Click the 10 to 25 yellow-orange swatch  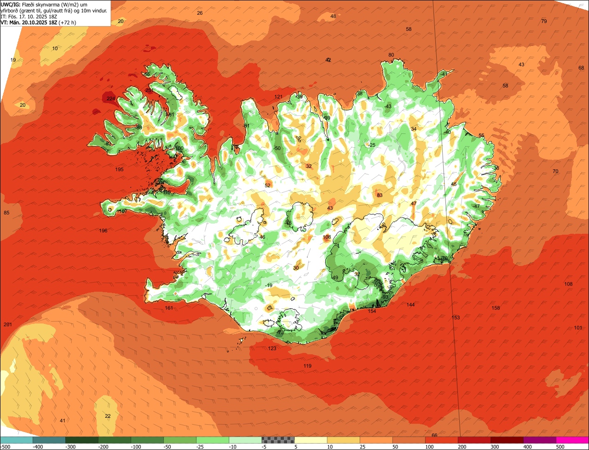343,440
